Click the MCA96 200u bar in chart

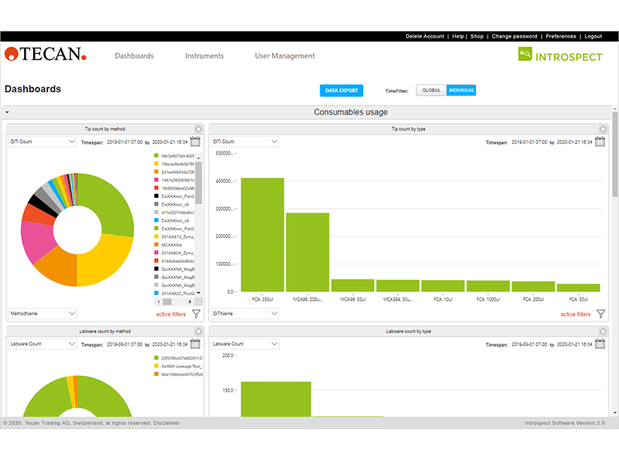click(x=307, y=252)
